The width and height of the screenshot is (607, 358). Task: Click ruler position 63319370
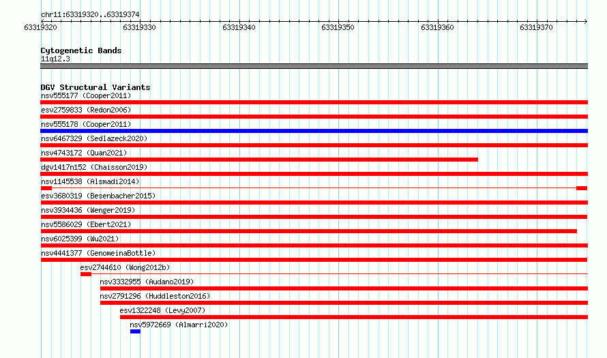tap(537, 27)
